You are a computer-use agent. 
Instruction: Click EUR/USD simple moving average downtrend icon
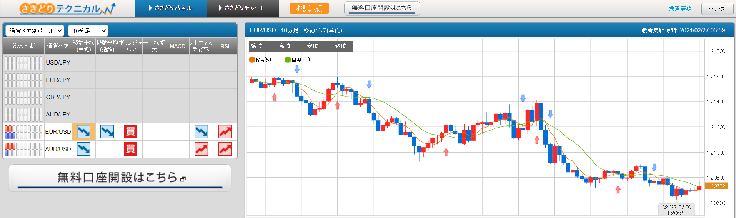[83, 132]
